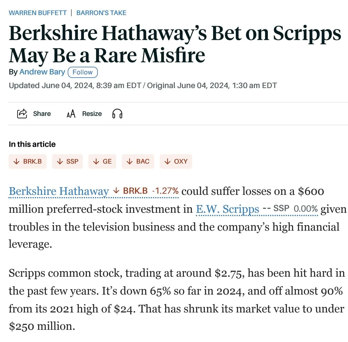Click the headphones listen icon
The width and height of the screenshot is (348, 342).
click(117, 114)
